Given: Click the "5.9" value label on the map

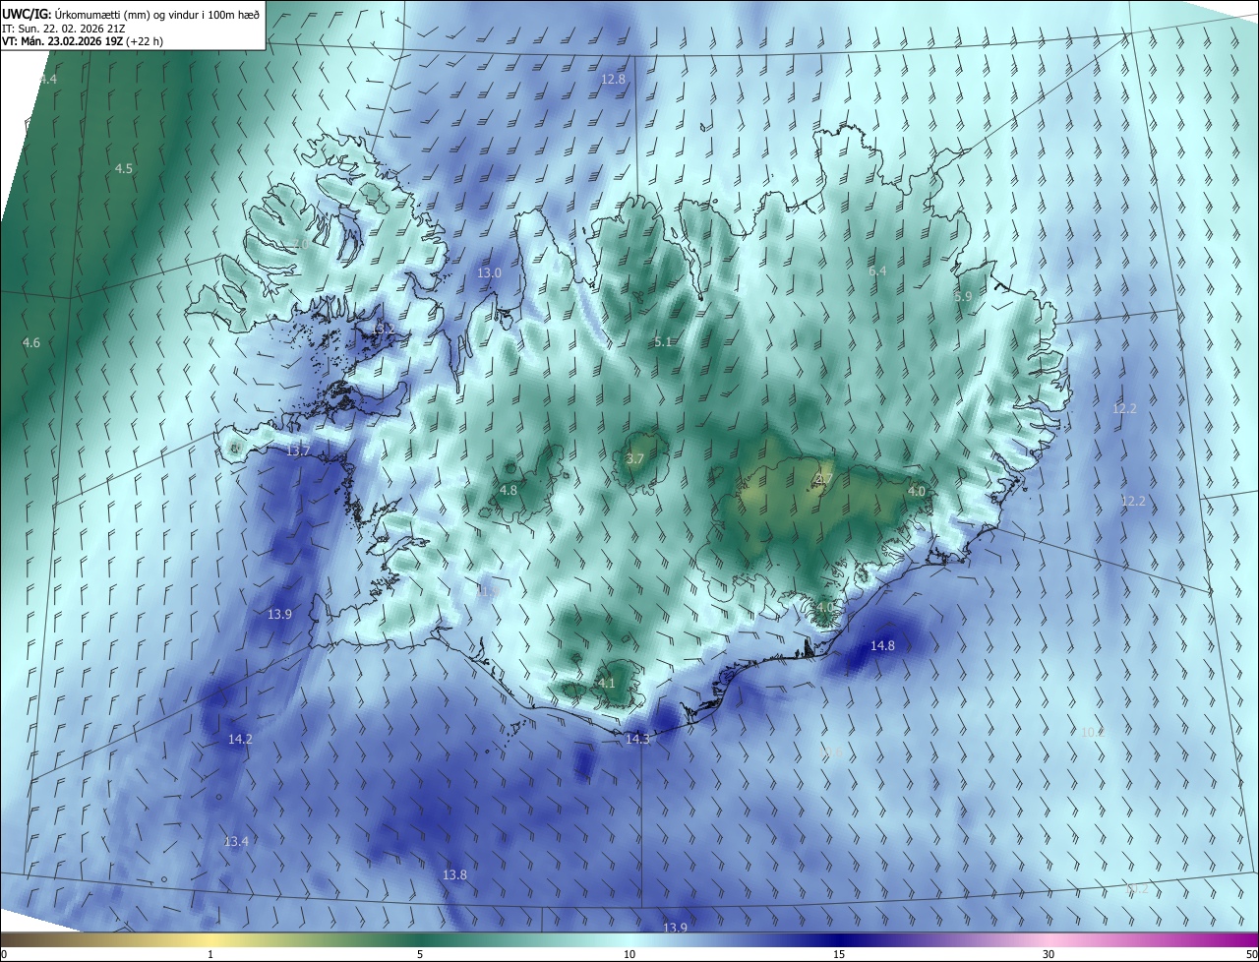Looking at the screenshot, I should point(963,297).
